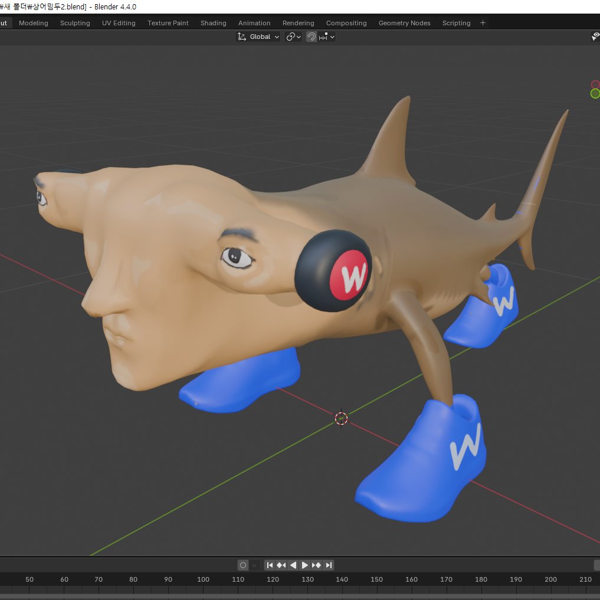
Task: Open the snapping options dropdown
Action: coord(327,37)
